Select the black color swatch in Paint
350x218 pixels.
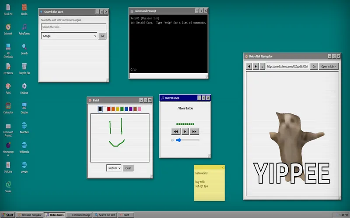(100, 109)
